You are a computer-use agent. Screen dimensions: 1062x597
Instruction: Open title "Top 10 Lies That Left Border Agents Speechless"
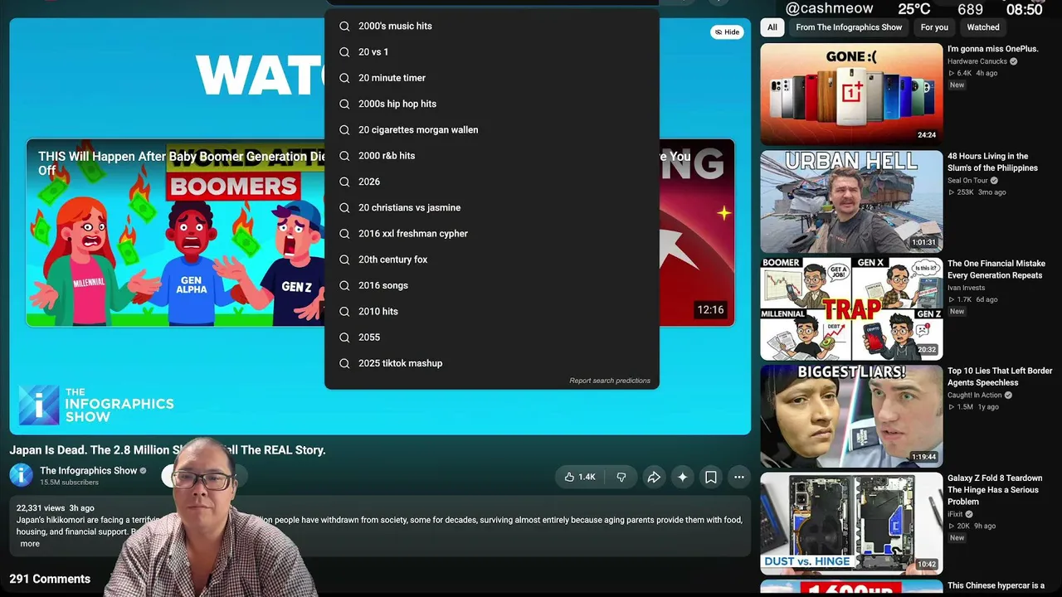(1000, 376)
